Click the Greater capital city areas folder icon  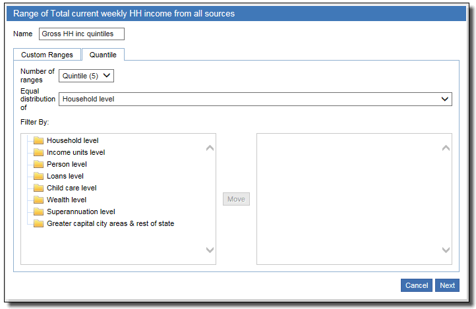click(x=38, y=223)
